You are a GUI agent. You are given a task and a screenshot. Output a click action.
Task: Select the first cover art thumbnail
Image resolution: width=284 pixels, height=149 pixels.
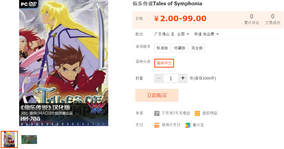pos(9,139)
